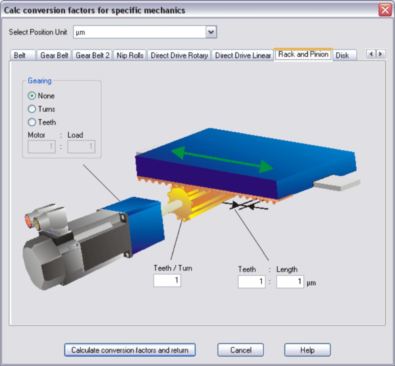Click the Teeth / Turn input field
395x366 pixels.
pos(167,280)
